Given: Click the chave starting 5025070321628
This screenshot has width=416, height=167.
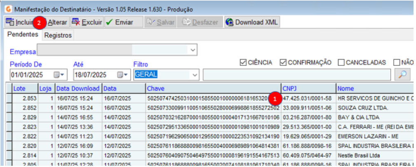Looking at the screenshot, I should pos(213,117).
